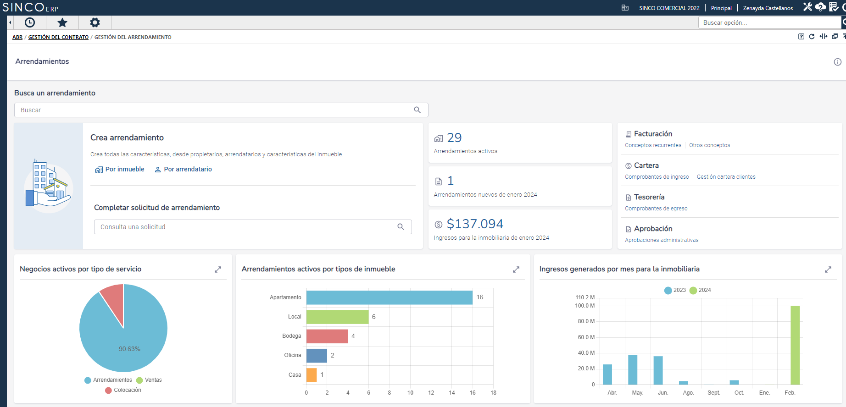Image resolution: width=846 pixels, height=407 pixels.
Task: Click the info icon beside Arrendamientos
Action: click(x=837, y=62)
